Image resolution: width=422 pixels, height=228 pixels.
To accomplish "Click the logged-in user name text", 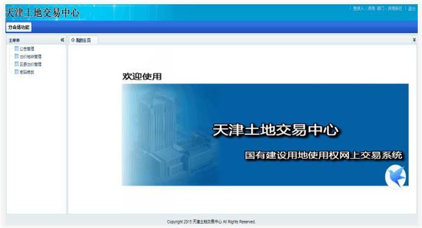I will tap(364, 9).
